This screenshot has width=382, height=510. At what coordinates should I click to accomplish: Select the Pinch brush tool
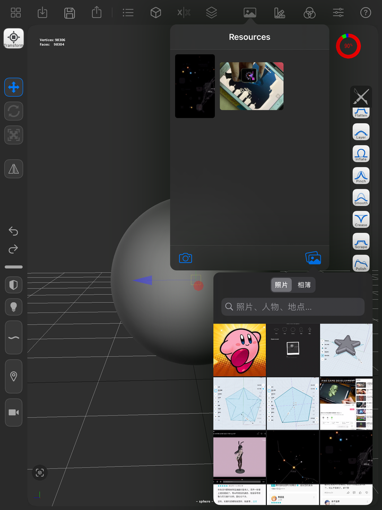(x=361, y=176)
